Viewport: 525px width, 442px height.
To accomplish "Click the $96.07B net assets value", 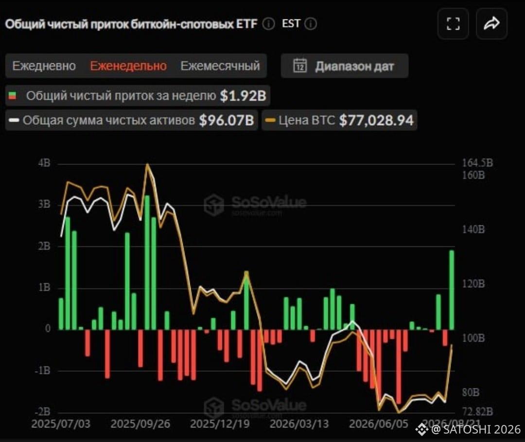I will [227, 120].
